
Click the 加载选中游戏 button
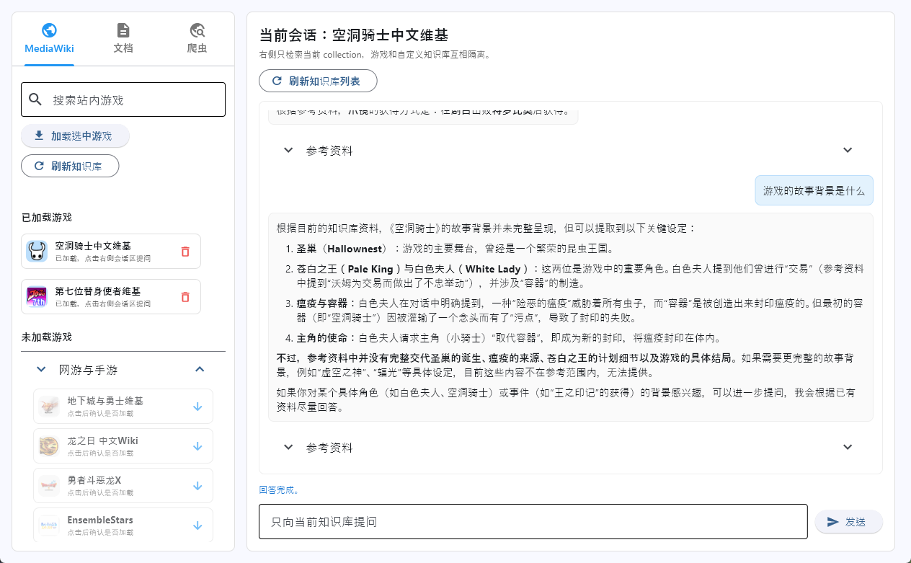coord(76,136)
